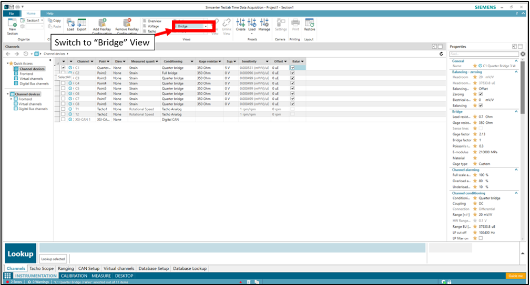
Task: Switch to the Tacho Scope tab
Action: coord(42,269)
